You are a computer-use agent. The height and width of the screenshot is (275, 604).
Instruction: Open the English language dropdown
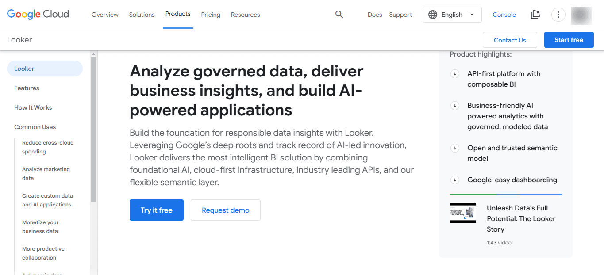(x=452, y=14)
